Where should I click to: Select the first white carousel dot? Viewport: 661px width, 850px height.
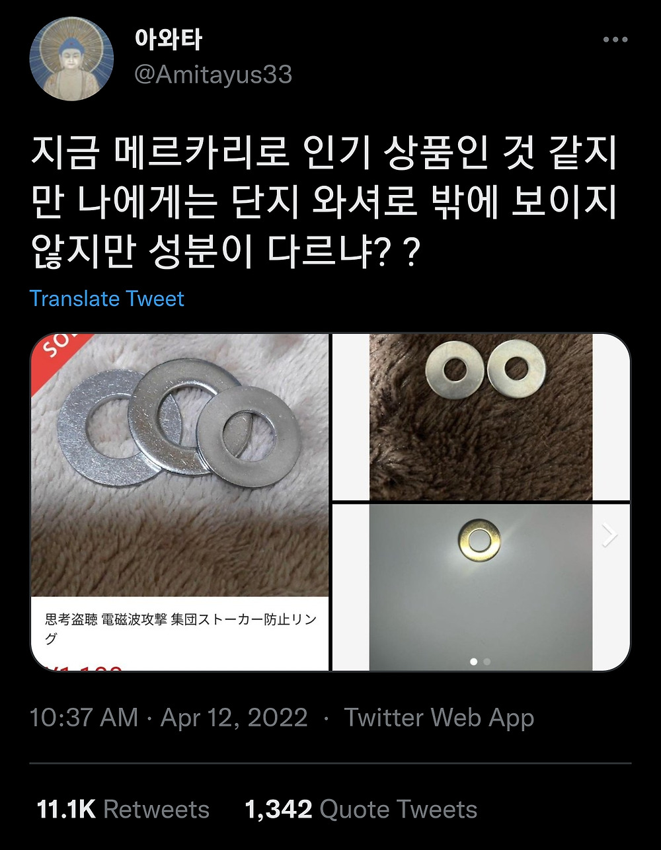click(473, 661)
